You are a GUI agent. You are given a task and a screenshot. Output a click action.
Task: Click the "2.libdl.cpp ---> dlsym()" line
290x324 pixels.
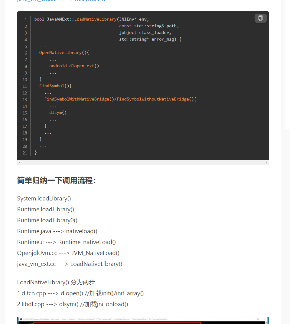tap(73, 304)
